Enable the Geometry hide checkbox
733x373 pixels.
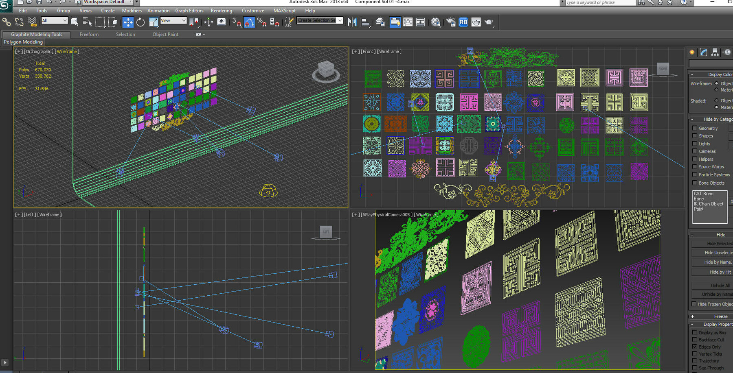695,128
